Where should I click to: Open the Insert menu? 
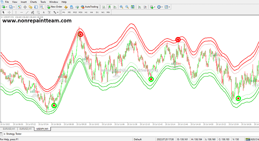tap(24, 2)
